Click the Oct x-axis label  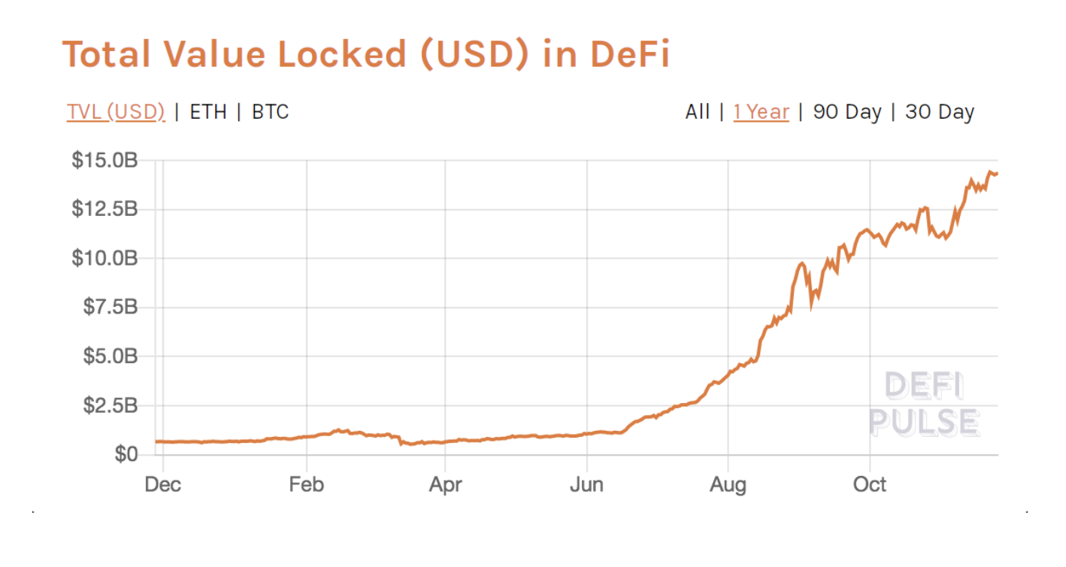coord(870,484)
